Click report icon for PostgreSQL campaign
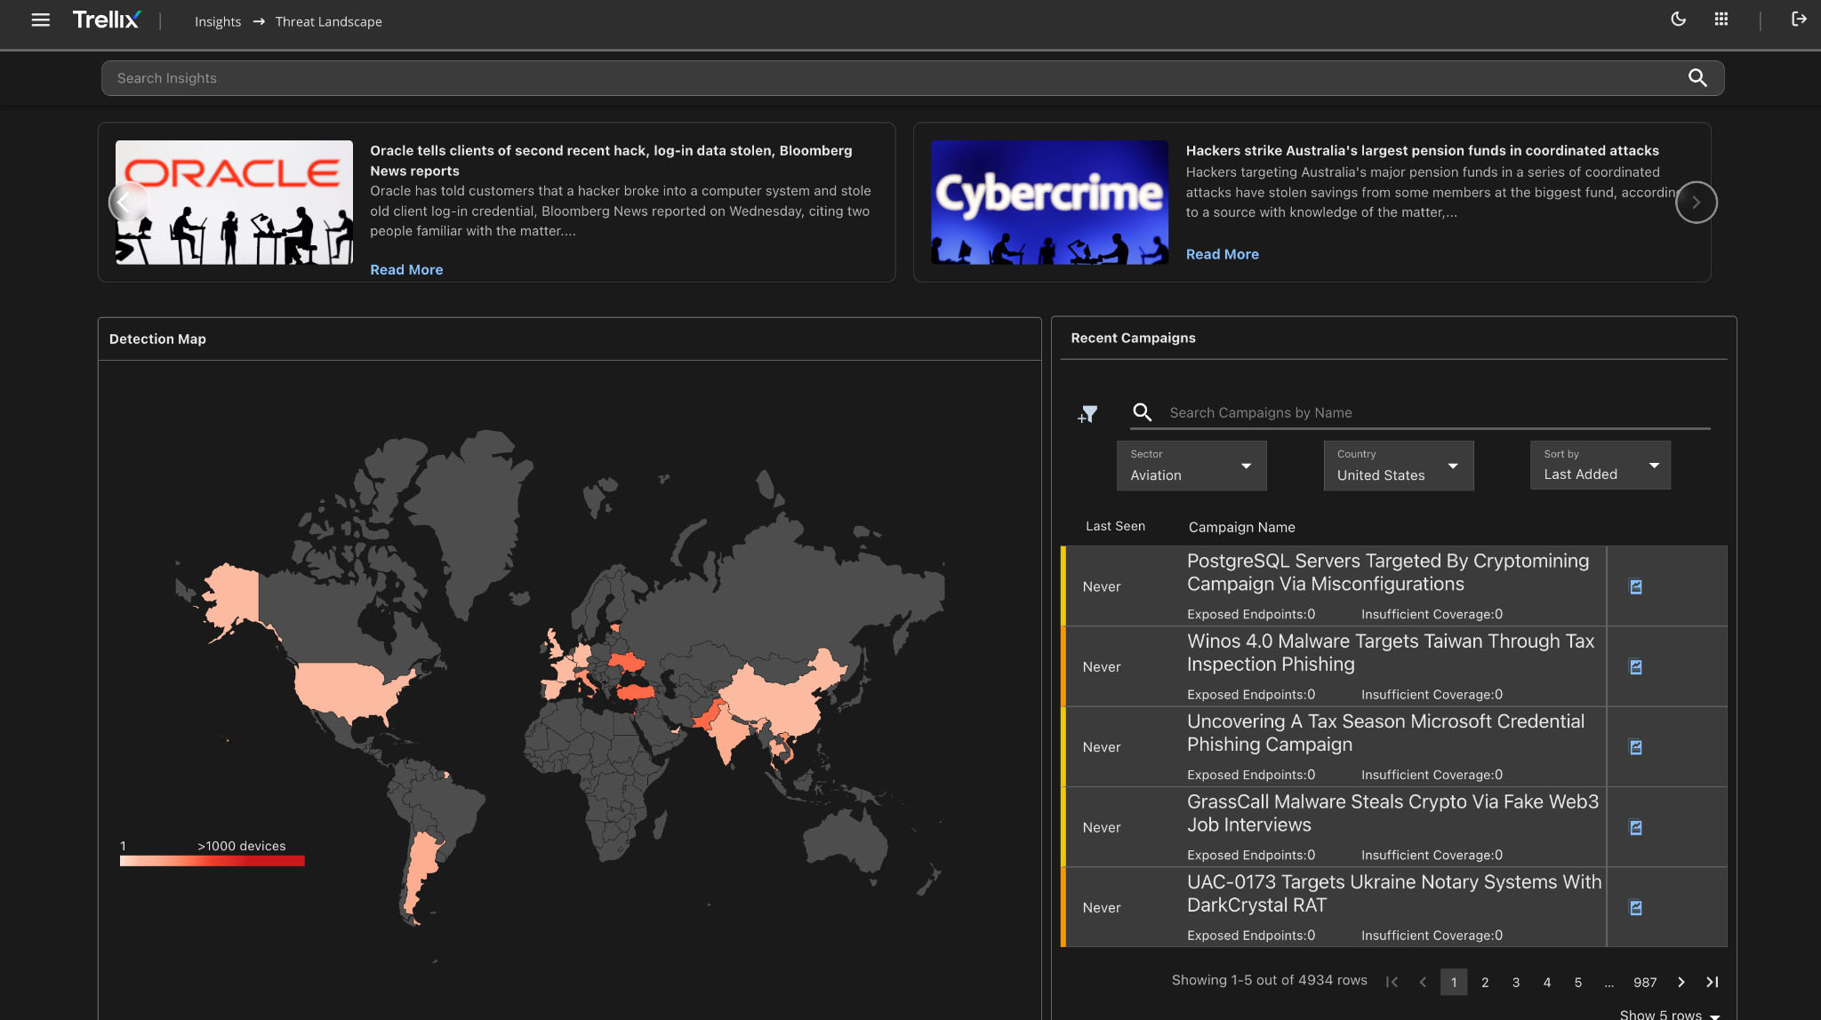The height and width of the screenshot is (1020, 1821). 1635,586
